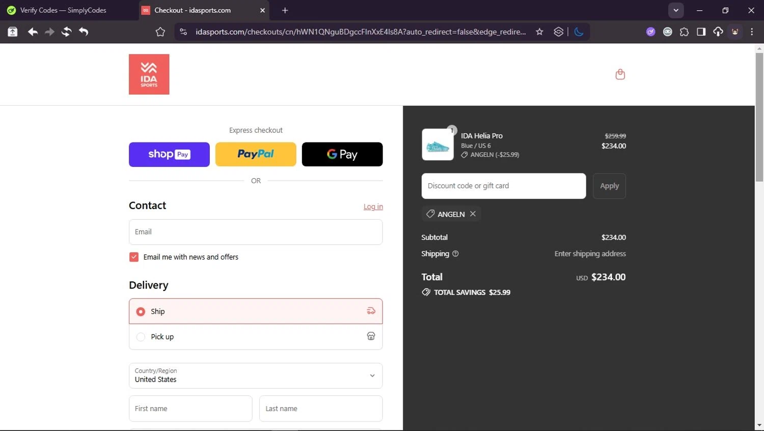The height and width of the screenshot is (431, 764).
Task: Click the star icon left of address bar
Action: pos(160,32)
